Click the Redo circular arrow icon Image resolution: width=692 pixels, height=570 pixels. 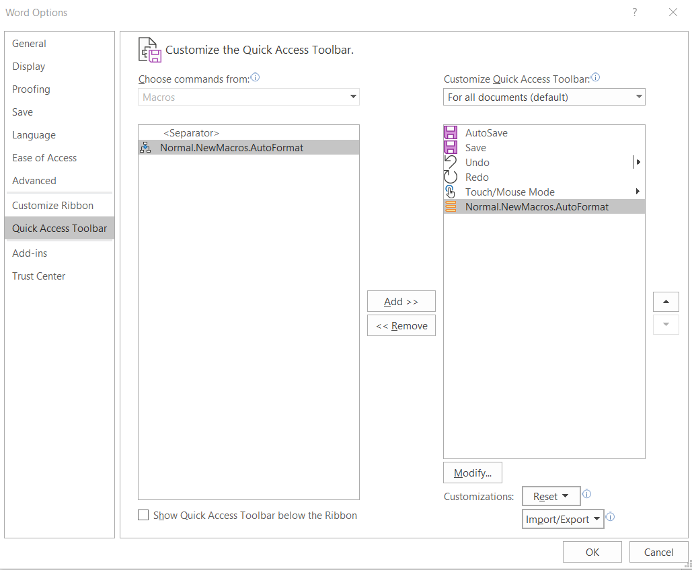451,177
